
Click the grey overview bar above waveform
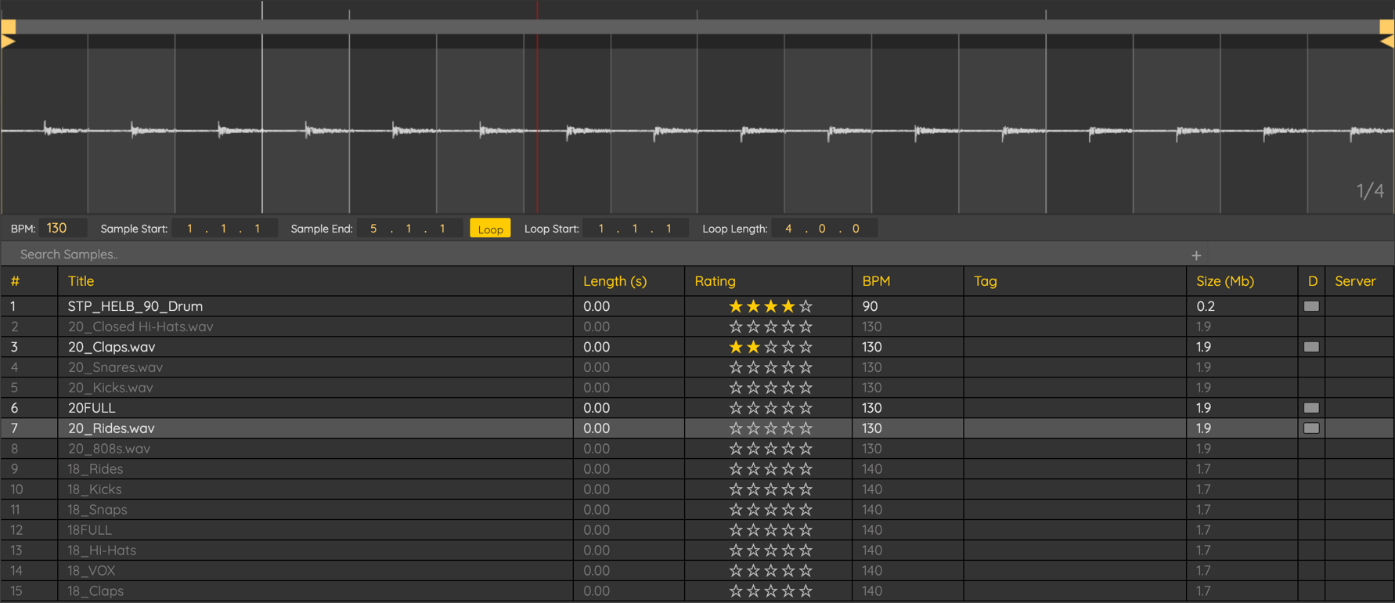(697, 27)
